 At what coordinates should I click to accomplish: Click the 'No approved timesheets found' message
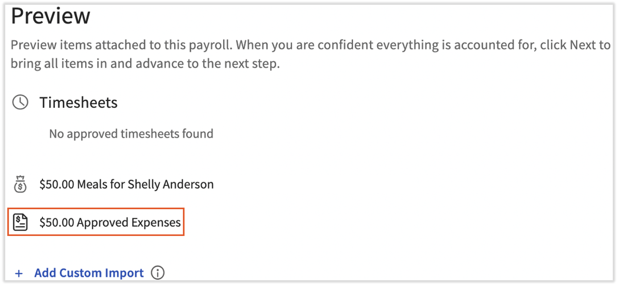pyautogui.click(x=131, y=134)
